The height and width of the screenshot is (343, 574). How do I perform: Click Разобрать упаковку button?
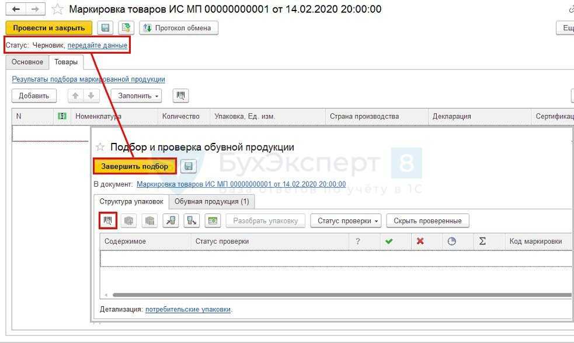tap(266, 221)
